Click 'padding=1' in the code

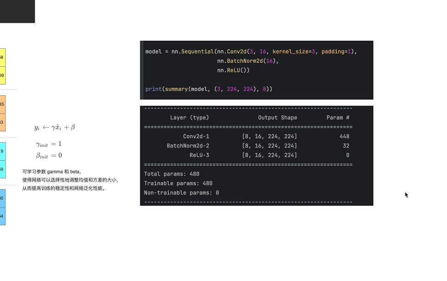[336, 52]
